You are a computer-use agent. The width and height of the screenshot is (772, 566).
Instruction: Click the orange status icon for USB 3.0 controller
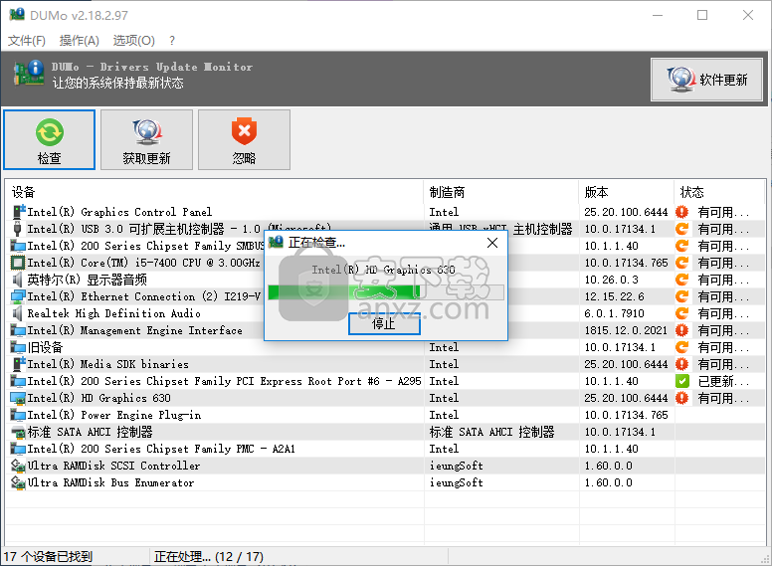[x=681, y=229]
